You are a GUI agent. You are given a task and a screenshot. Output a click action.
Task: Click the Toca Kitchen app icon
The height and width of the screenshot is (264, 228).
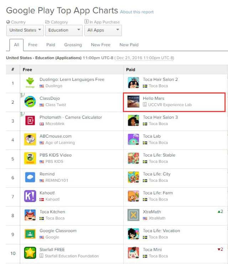30,215
